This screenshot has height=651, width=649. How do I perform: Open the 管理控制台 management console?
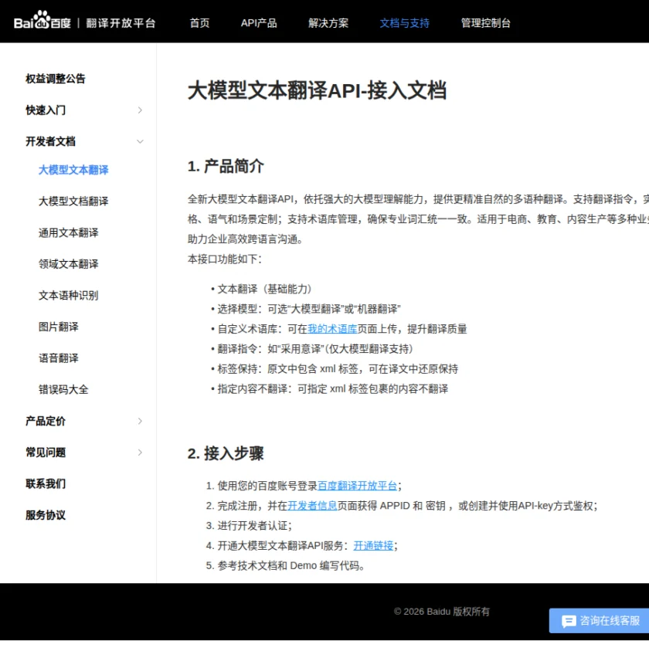[x=484, y=23]
